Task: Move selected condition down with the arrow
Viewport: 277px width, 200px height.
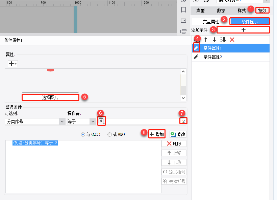Action: point(214,40)
